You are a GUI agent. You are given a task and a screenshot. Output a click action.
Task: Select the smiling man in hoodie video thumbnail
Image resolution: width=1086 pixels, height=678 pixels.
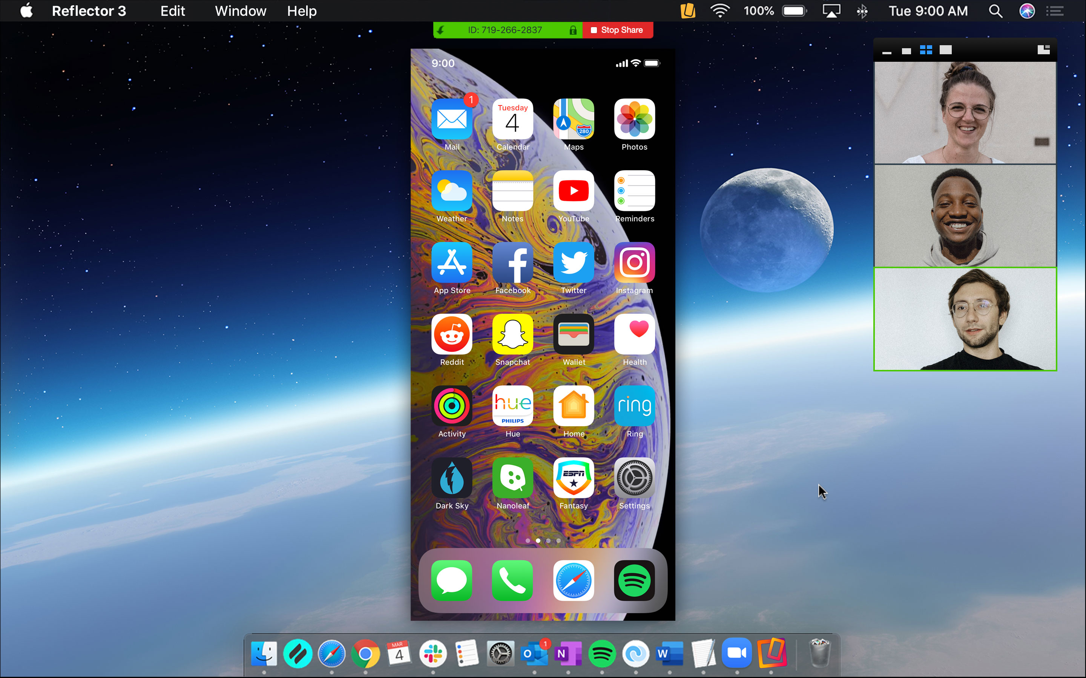click(965, 216)
